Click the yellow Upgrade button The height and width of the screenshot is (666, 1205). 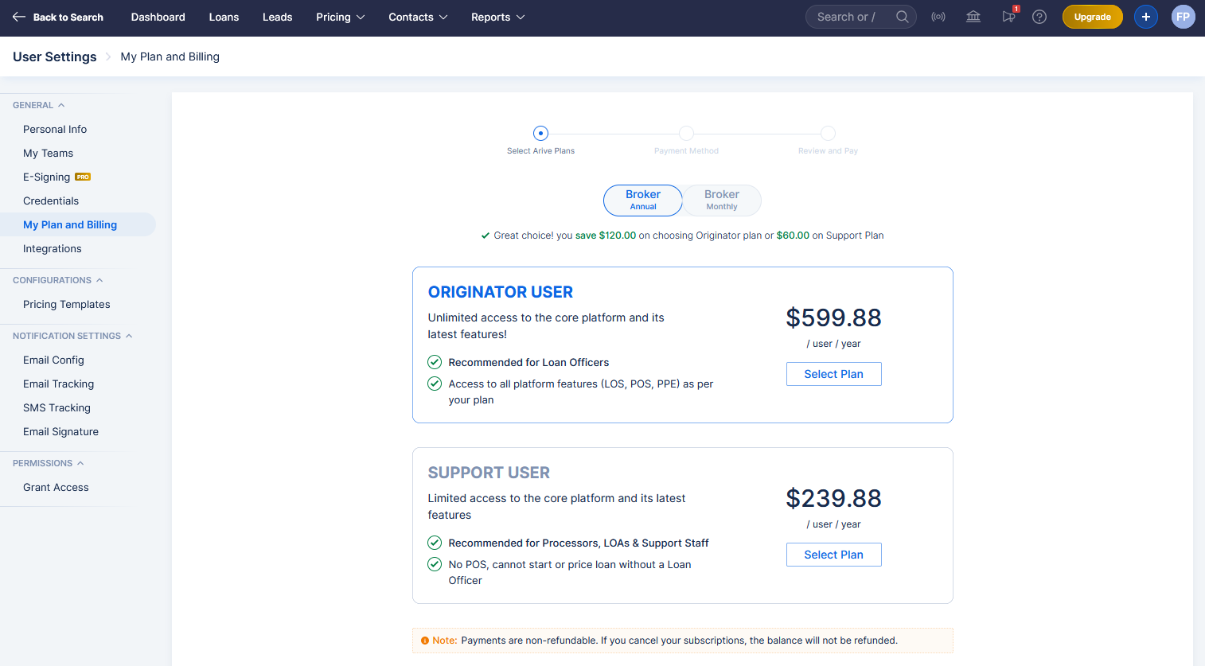[1092, 17]
